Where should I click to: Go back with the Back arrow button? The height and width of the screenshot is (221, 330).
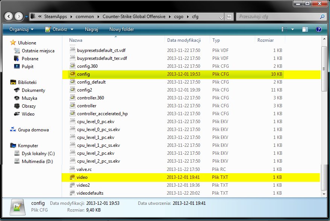(9, 16)
